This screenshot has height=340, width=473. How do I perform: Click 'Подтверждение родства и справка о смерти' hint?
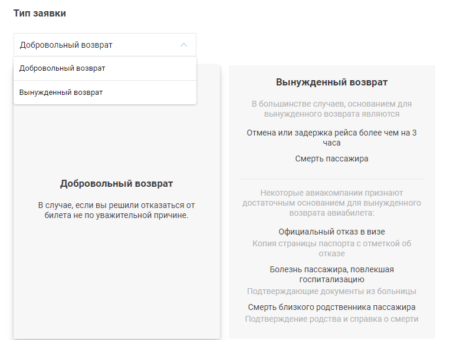click(x=331, y=319)
